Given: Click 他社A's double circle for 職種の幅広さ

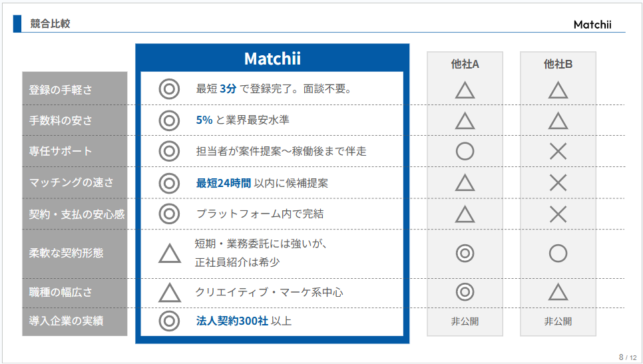Looking at the screenshot, I should point(465,292).
